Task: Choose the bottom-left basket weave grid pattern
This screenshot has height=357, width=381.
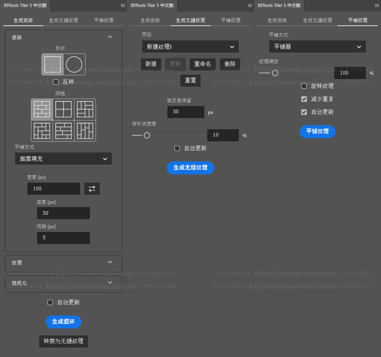Action: click(x=42, y=131)
